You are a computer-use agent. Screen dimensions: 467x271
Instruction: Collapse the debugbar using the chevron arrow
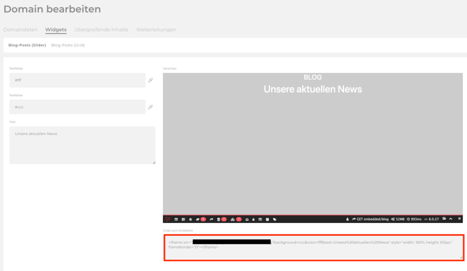(451, 219)
